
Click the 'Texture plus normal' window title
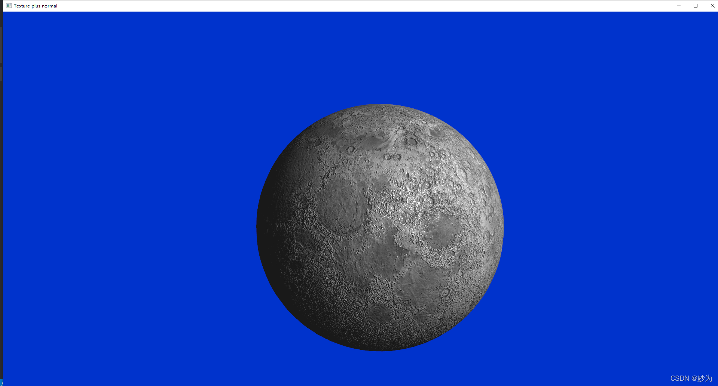[x=36, y=6]
